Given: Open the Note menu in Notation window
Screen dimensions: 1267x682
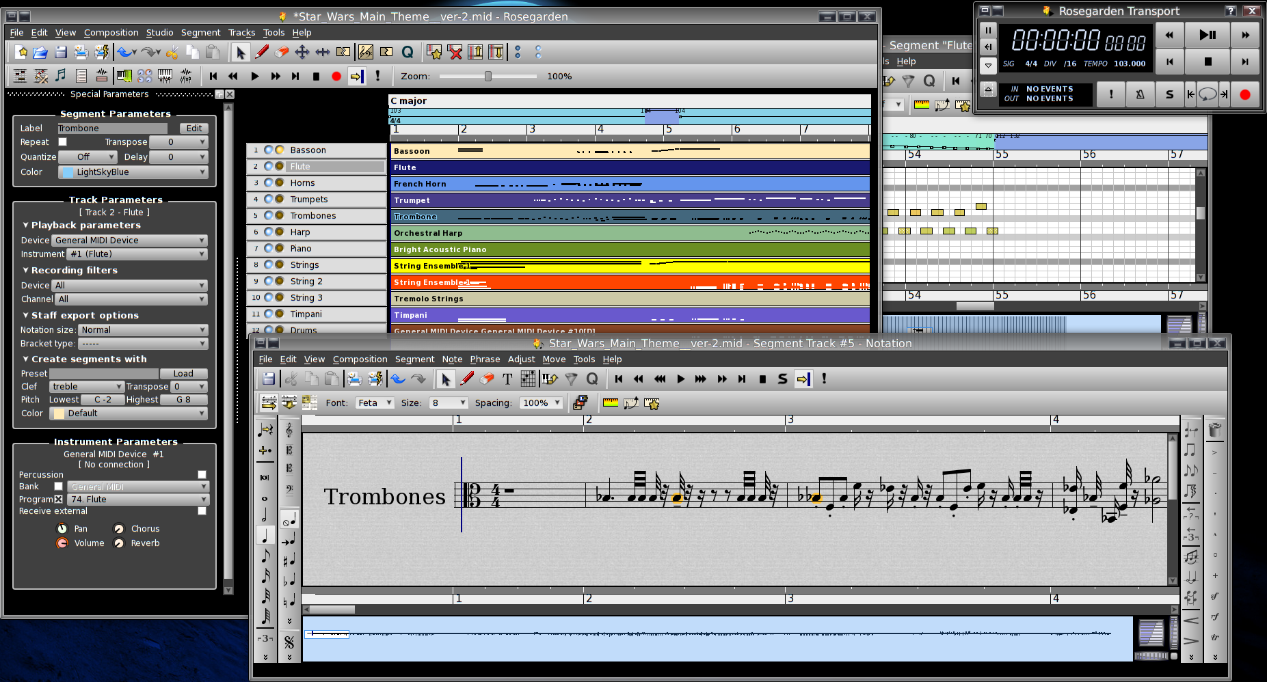Looking at the screenshot, I should [452, 359].
